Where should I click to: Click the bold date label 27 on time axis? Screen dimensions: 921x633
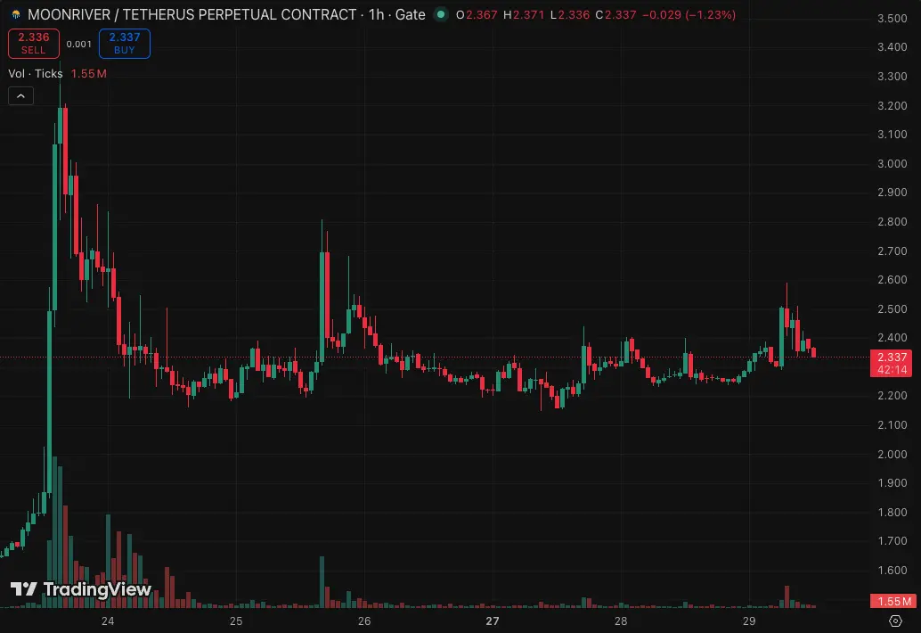pos(493,621)
